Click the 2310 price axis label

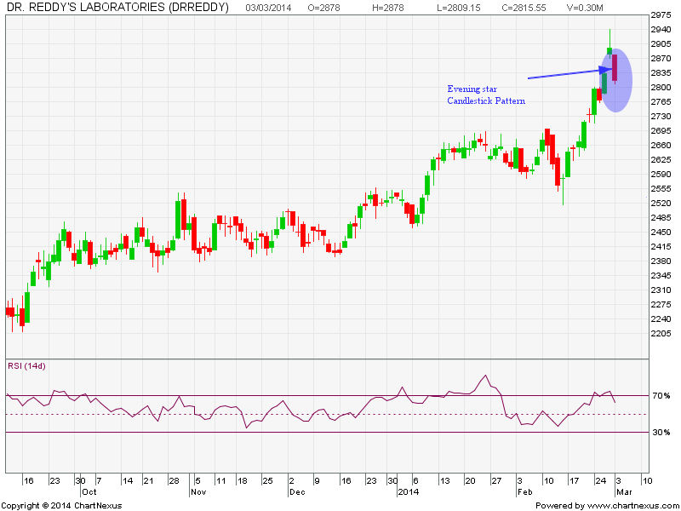(661, 290)
